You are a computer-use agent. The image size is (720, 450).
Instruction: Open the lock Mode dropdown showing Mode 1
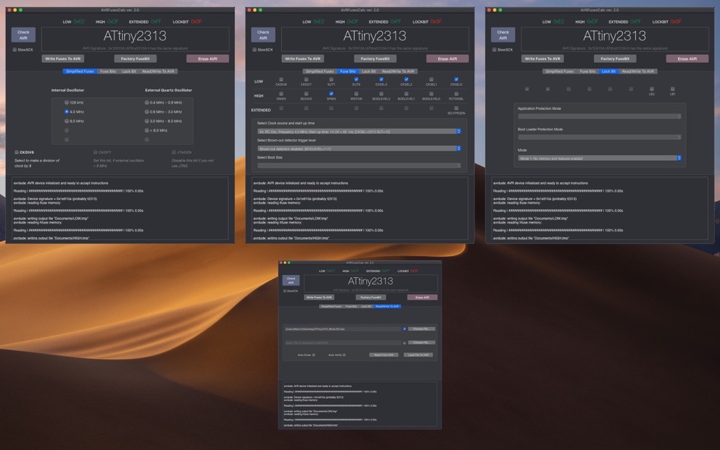[599, 158]
